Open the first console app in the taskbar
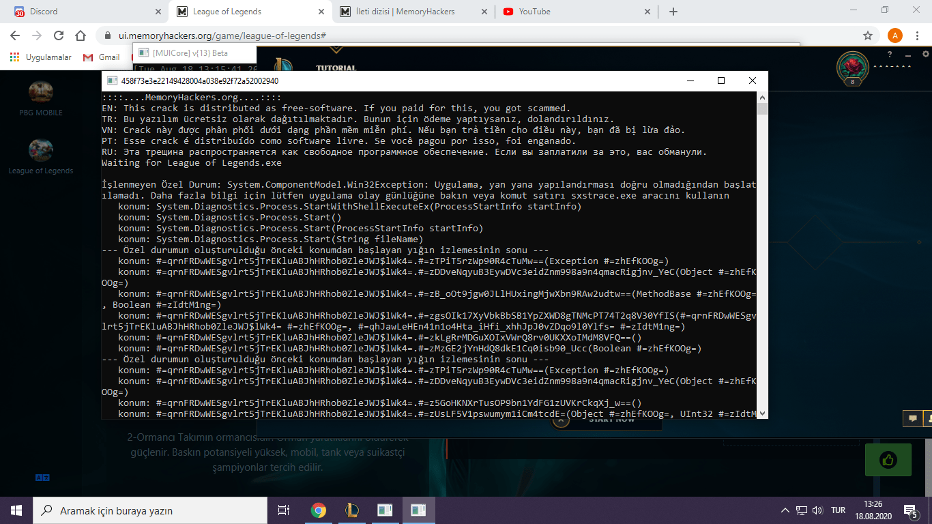The width and height of the screenshot is (932, 524). (x=385, y=510)
